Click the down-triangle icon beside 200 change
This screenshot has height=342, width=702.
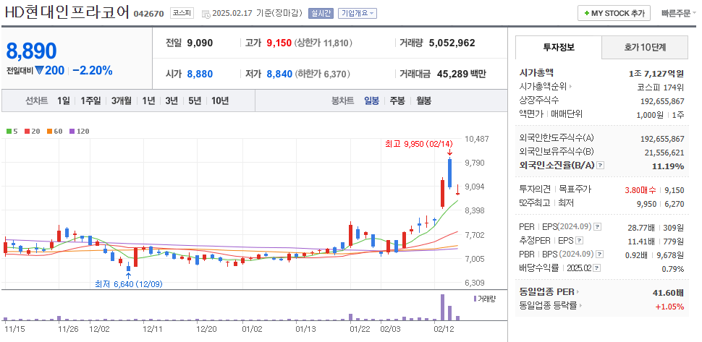point(38,70)
